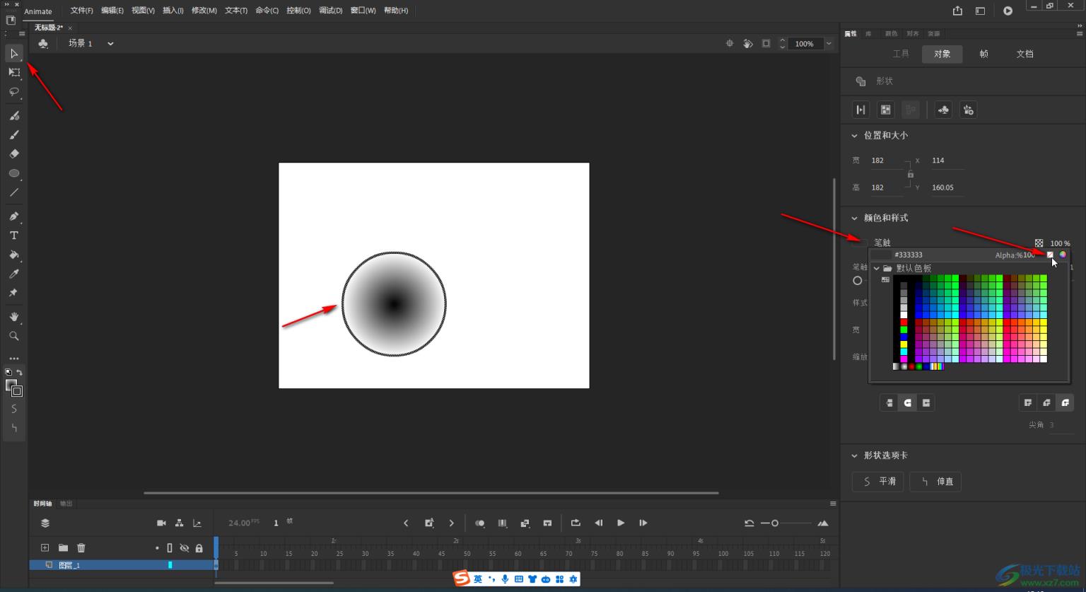Toggle lock all layers padlock icon
The width and height of the screenshot is (1086, 592).
pos(199,548)
